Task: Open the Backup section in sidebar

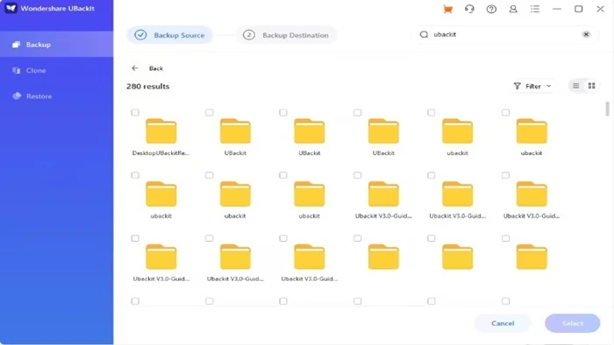Action: 57,45
